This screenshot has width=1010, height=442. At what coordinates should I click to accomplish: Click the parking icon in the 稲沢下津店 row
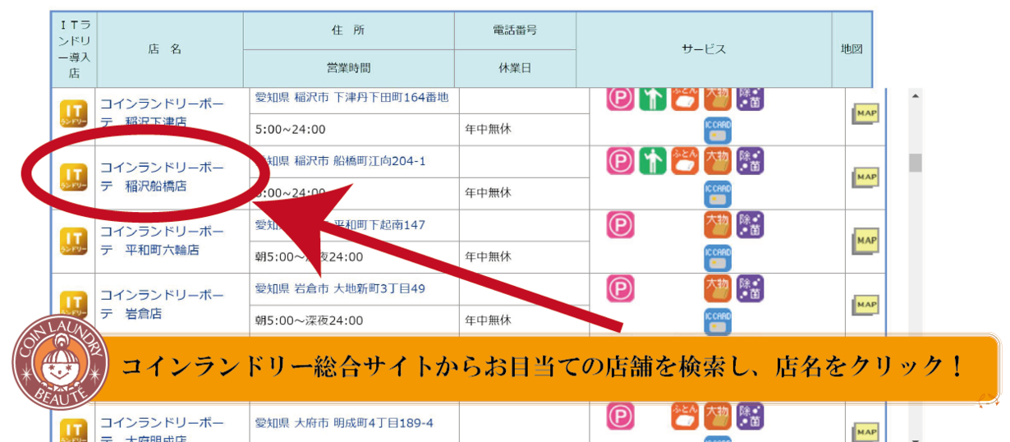click(620, 98)
